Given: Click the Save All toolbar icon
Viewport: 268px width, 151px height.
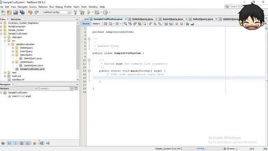Looking at the screenshot, I should point(22,12).
